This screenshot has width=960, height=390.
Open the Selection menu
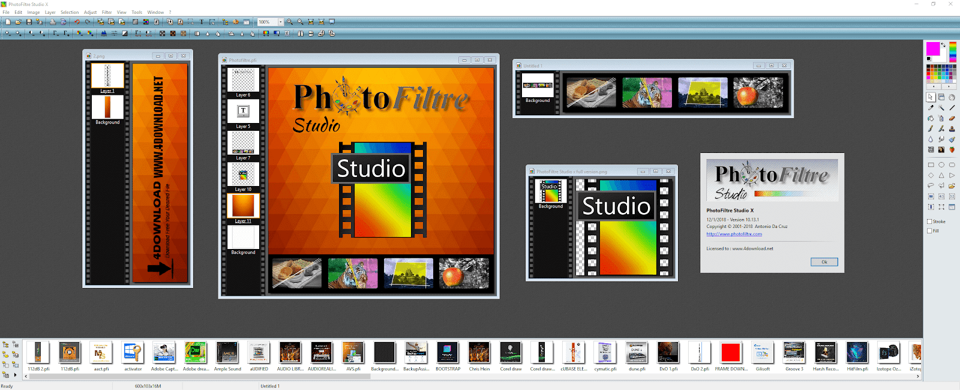[x=70, y=12]
